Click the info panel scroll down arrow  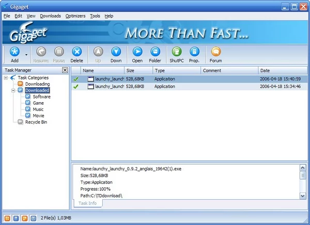(303, 196)
